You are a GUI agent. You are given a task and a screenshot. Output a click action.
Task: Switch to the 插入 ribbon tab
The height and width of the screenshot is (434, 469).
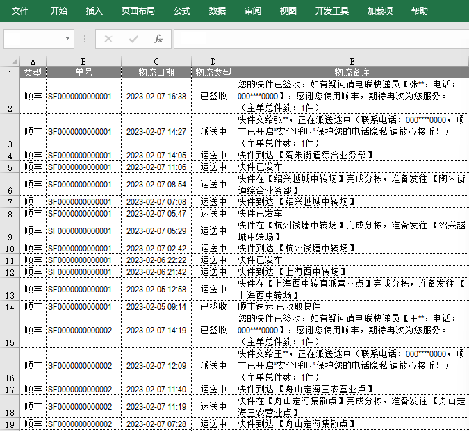coord(94,11)
